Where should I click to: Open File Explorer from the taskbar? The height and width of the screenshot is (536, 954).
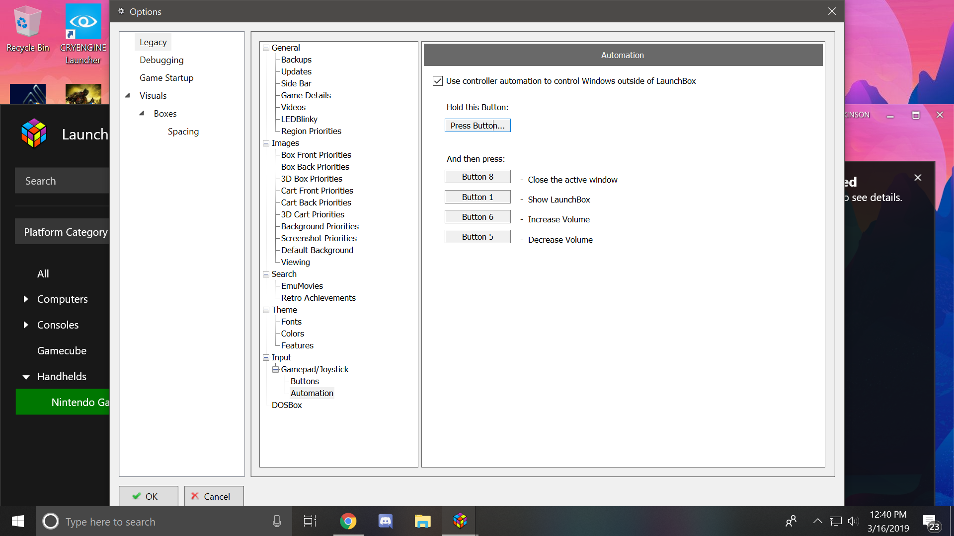coord(423,522)
